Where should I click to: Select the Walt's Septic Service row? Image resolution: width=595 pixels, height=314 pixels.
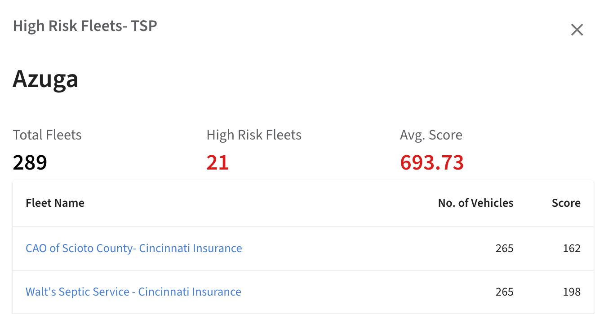(x=303, y=292)
